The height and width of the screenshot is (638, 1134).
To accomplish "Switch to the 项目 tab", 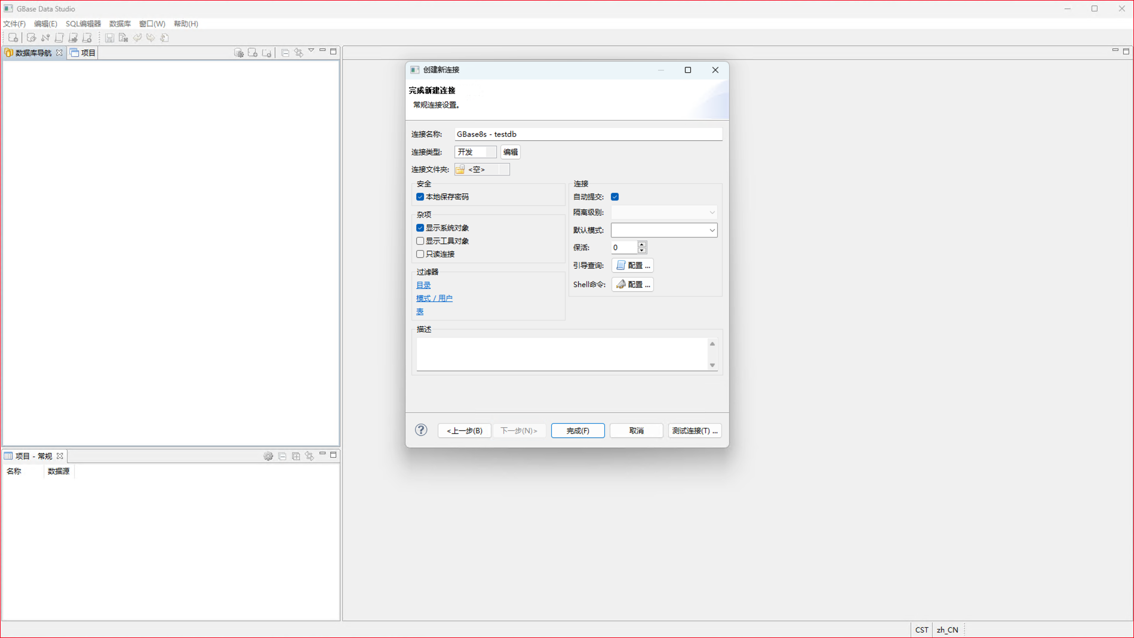I will click(x=83, y=53).
